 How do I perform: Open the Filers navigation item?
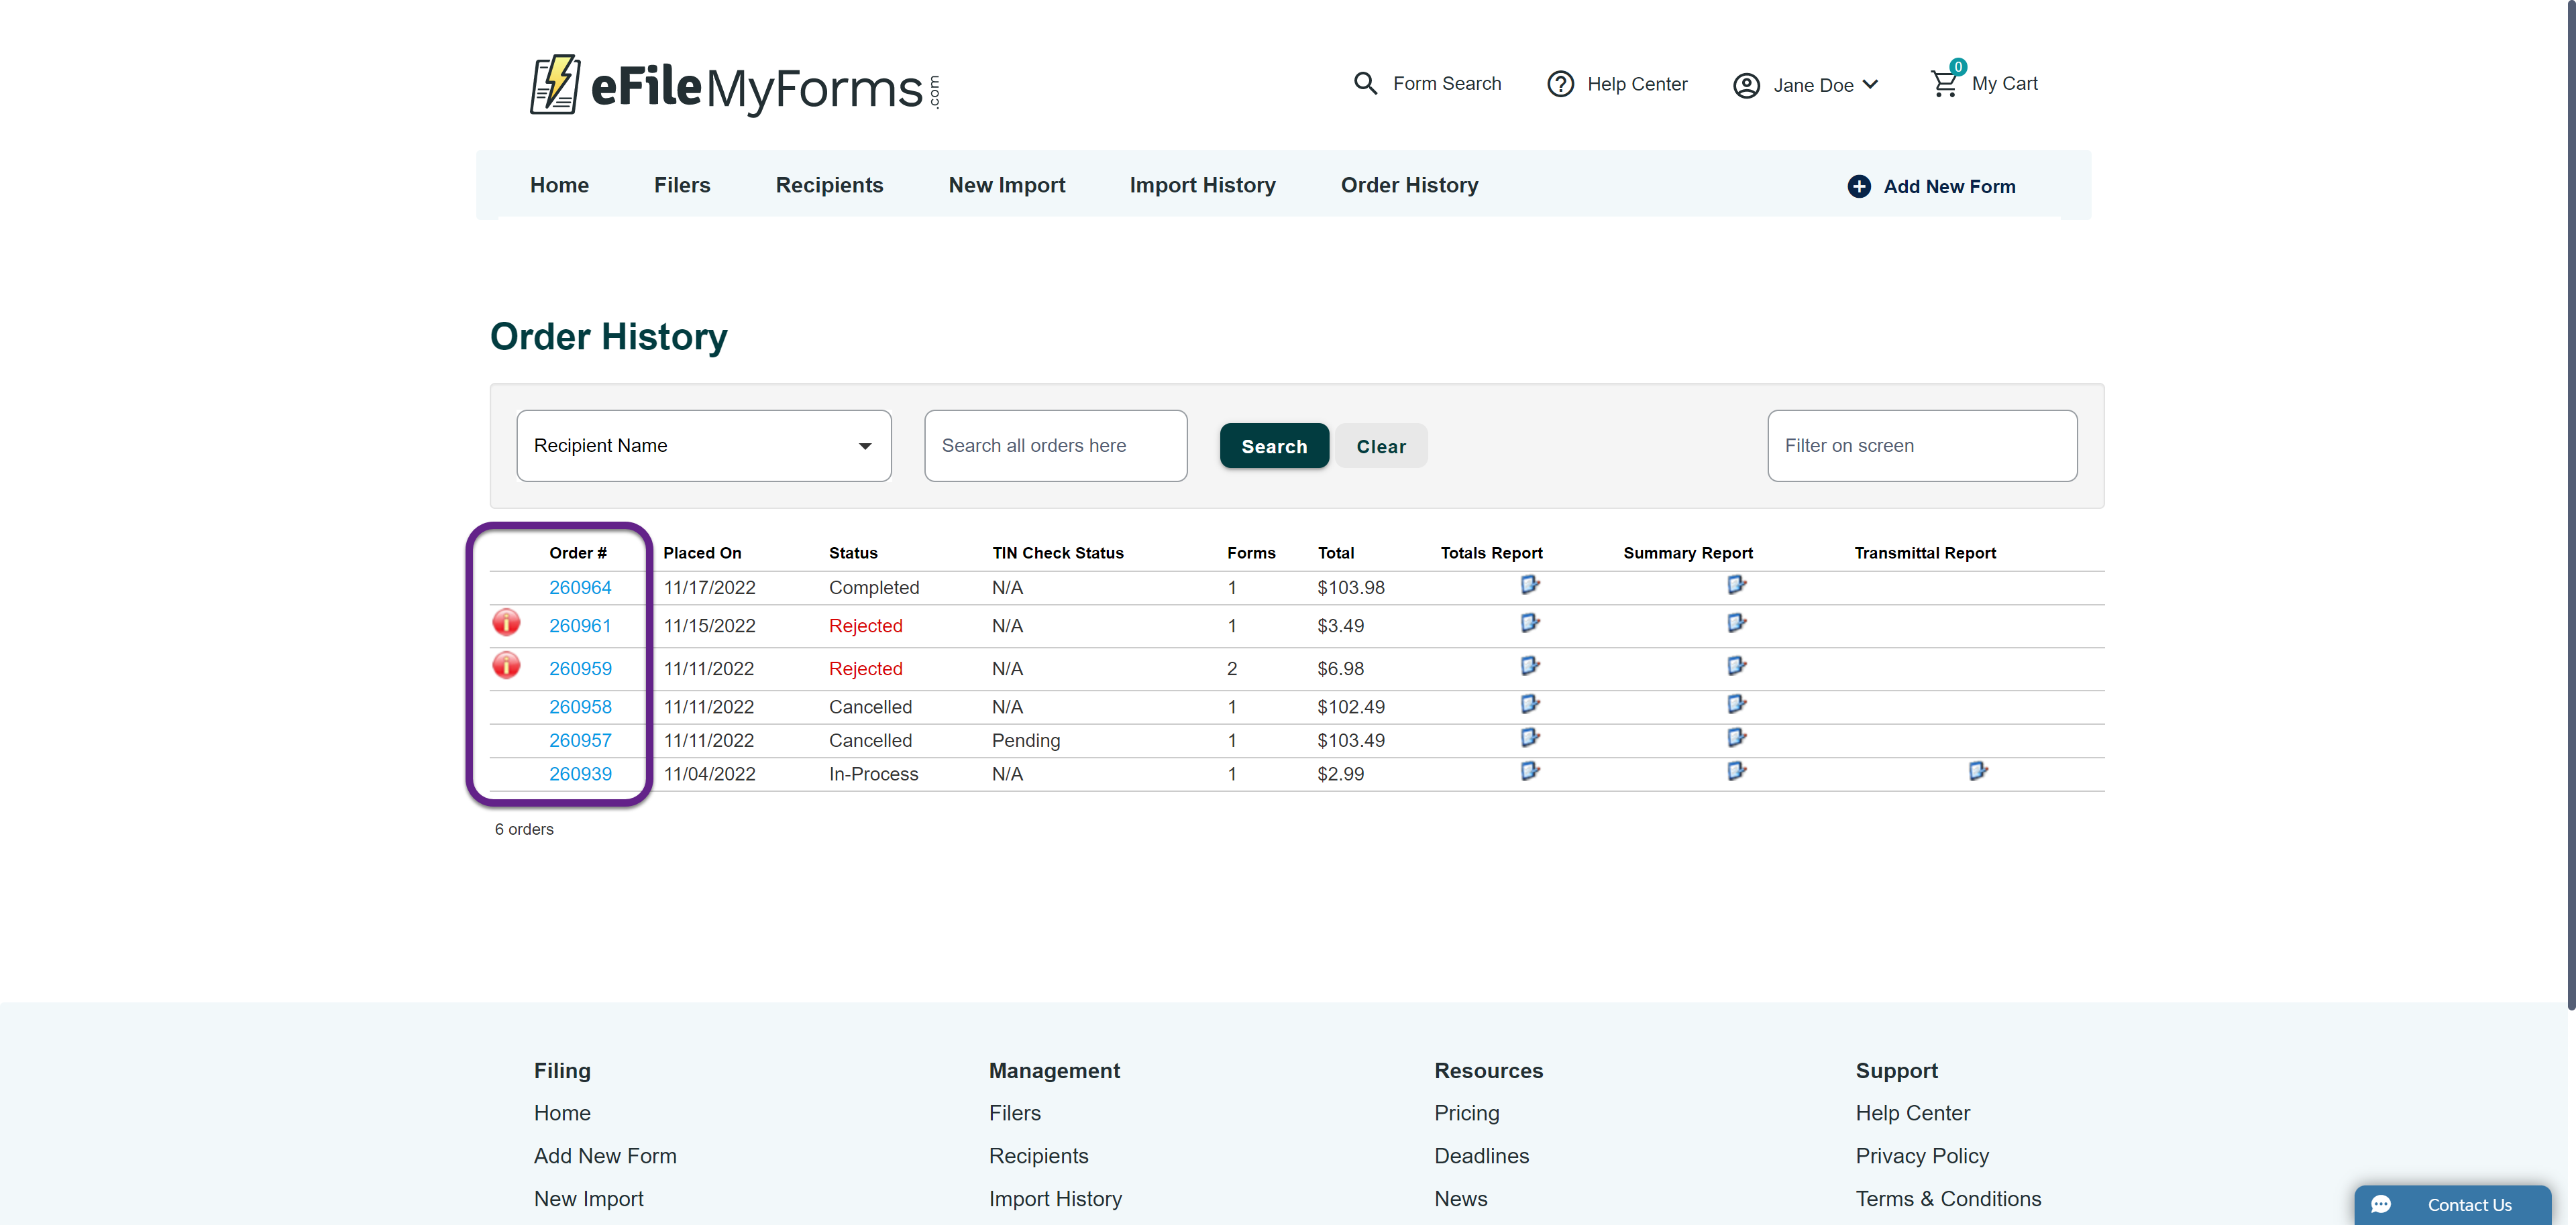click(x=681, y=185)
